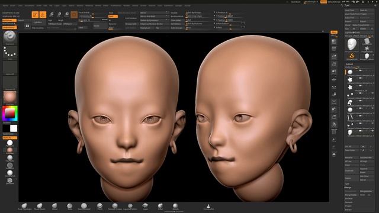Select the Cylinder3D tool thumbnail
Screen dimensions: 379x213
click(367, 41)
